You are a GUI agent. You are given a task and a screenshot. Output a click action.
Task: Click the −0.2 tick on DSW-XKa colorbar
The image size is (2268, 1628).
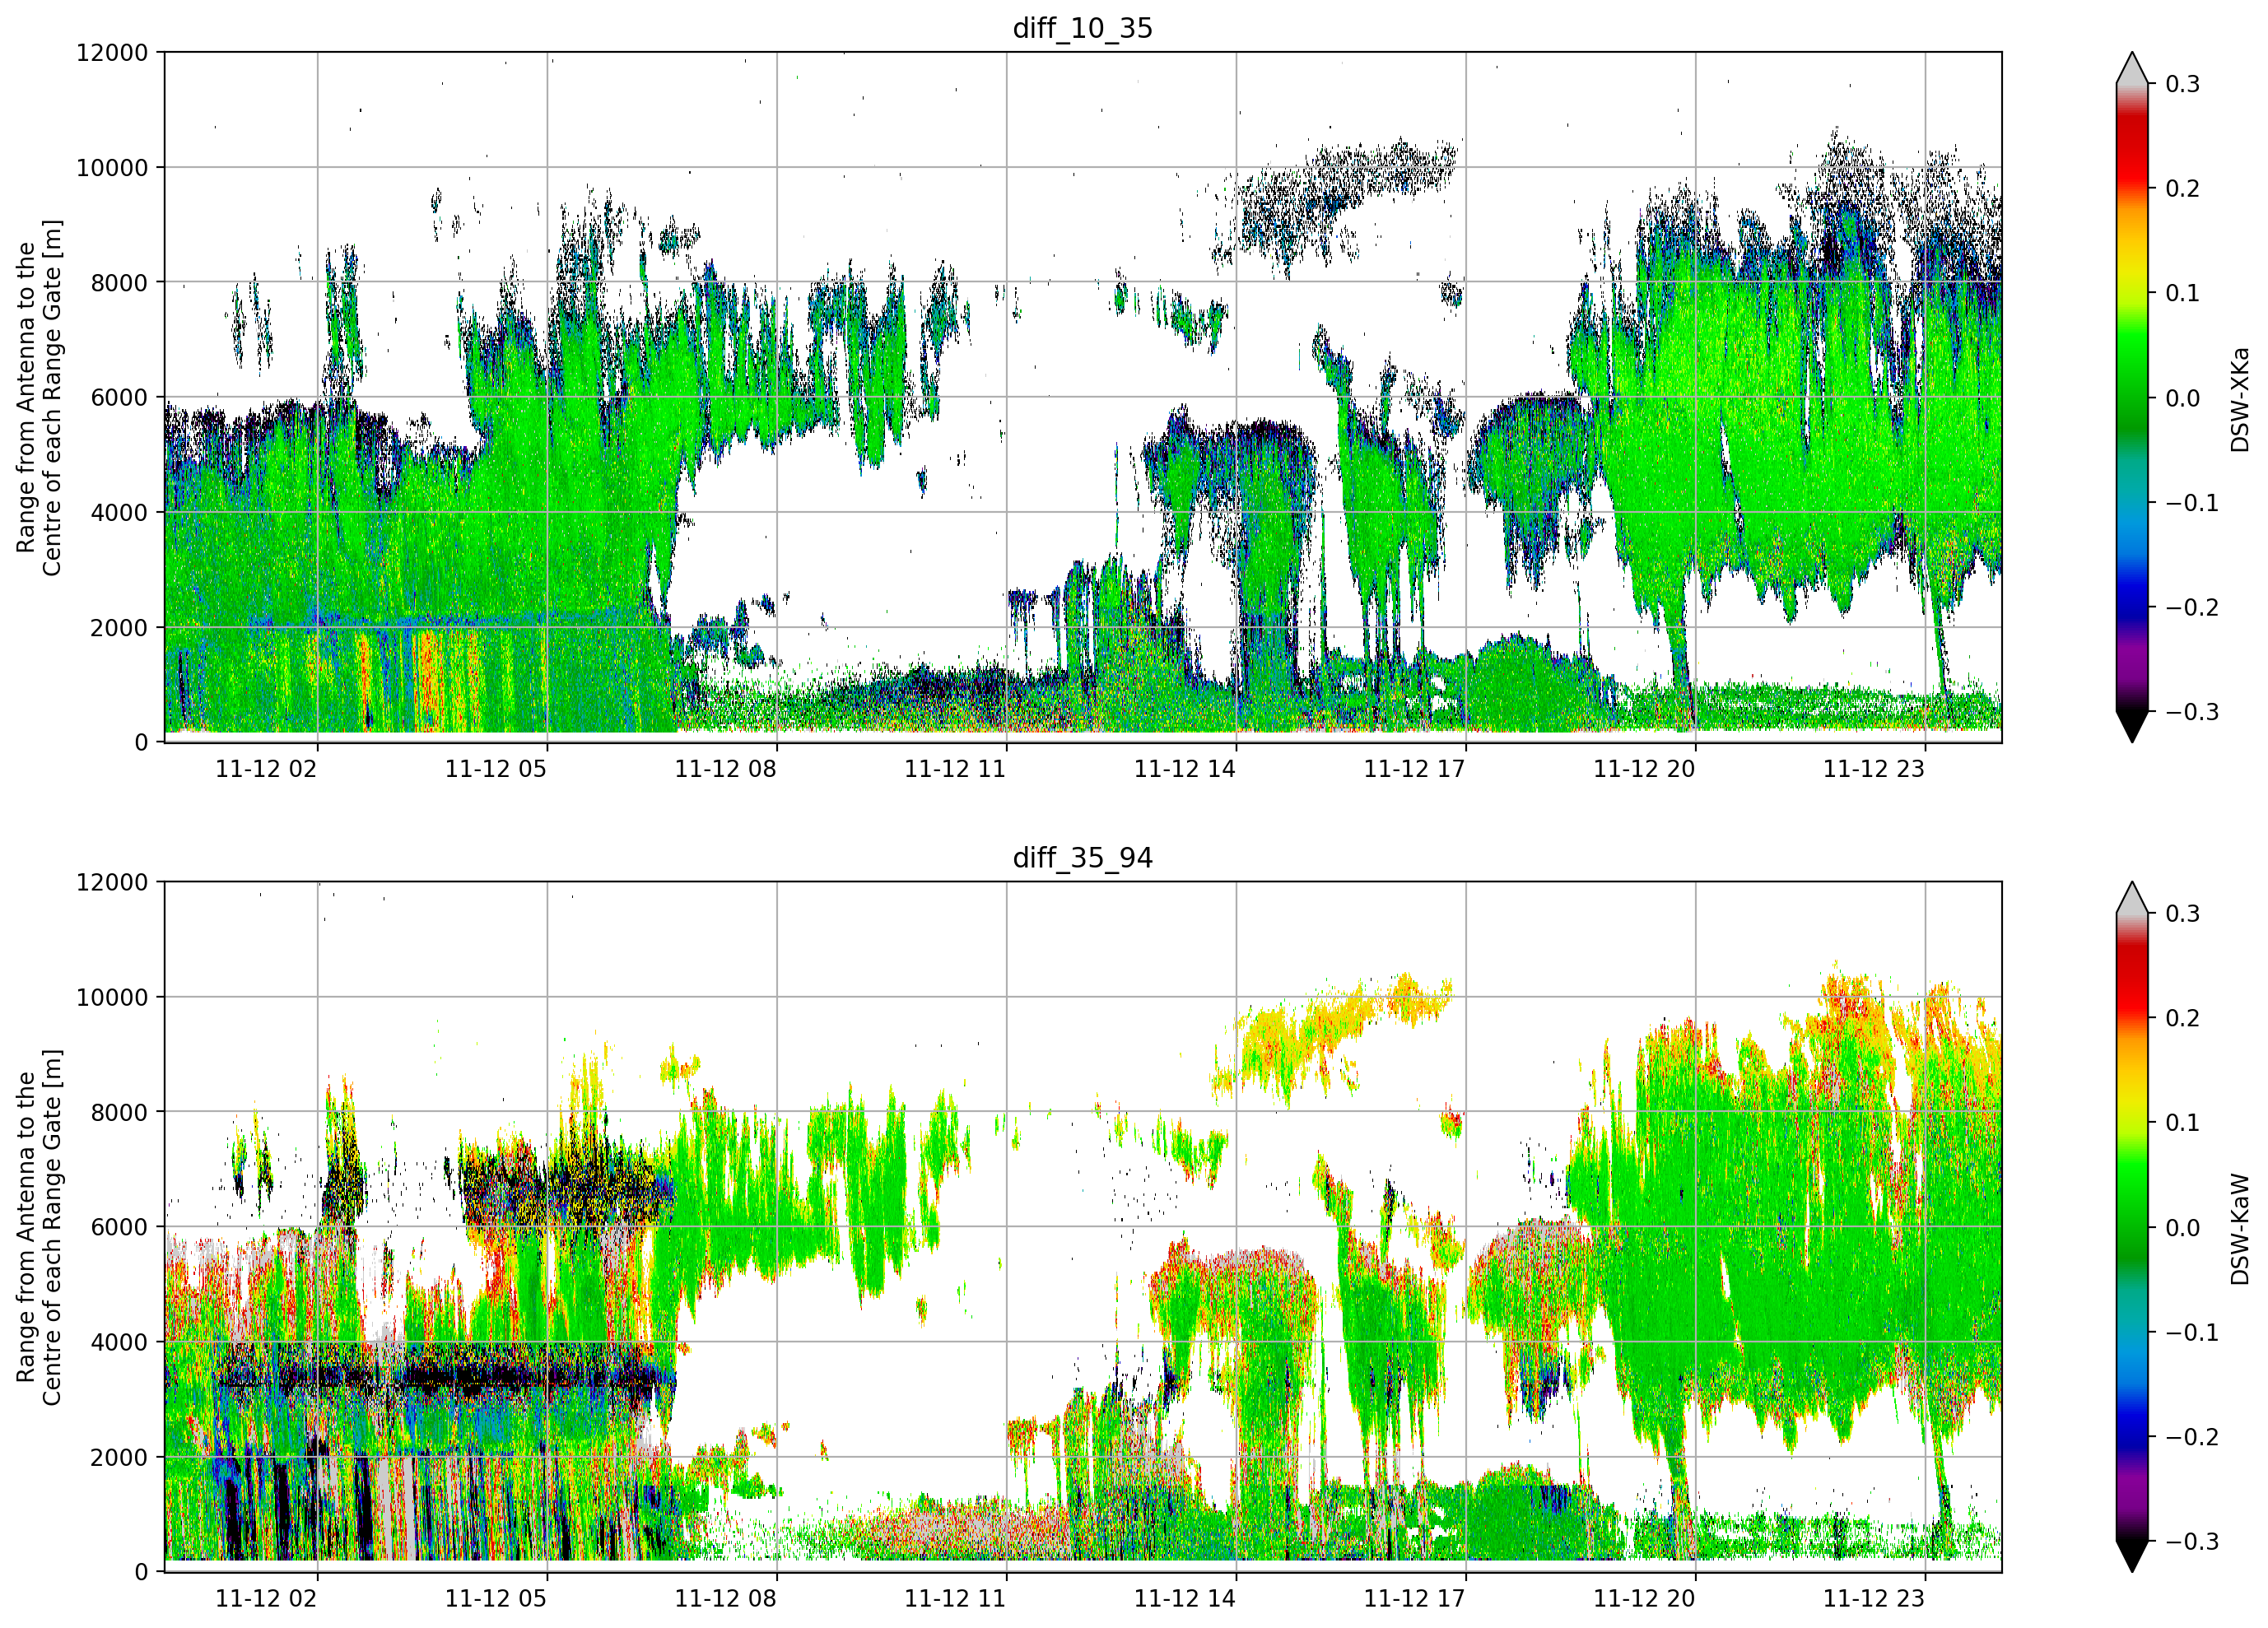2192,608
